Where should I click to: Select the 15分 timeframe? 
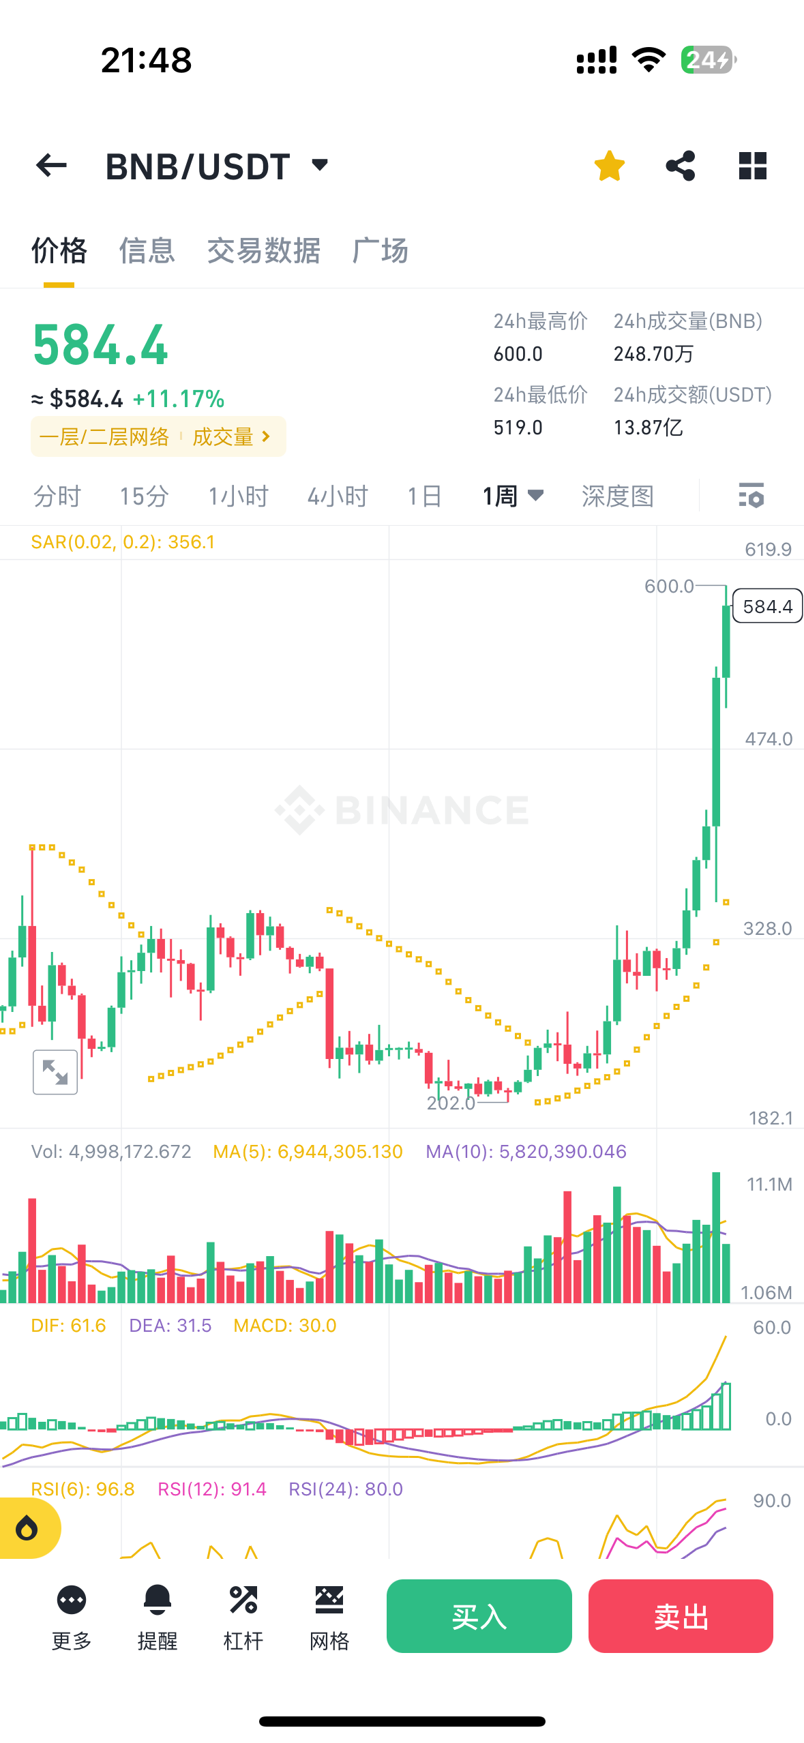[144, 496]
